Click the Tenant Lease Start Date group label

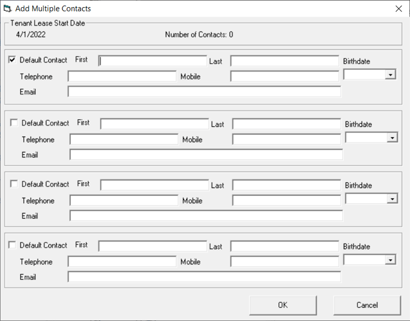point(48,23)
